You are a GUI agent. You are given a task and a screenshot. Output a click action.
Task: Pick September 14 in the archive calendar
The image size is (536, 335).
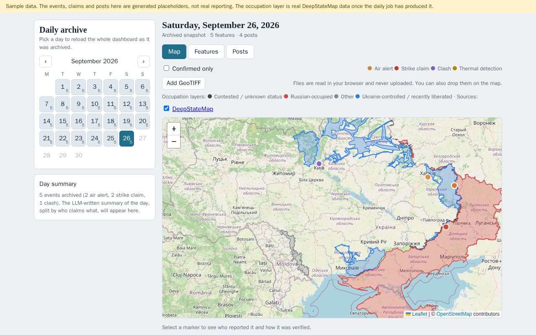click(46, 121)
